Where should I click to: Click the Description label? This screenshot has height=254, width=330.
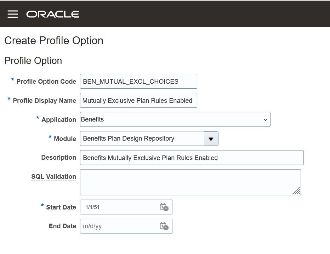click(59, 158)
